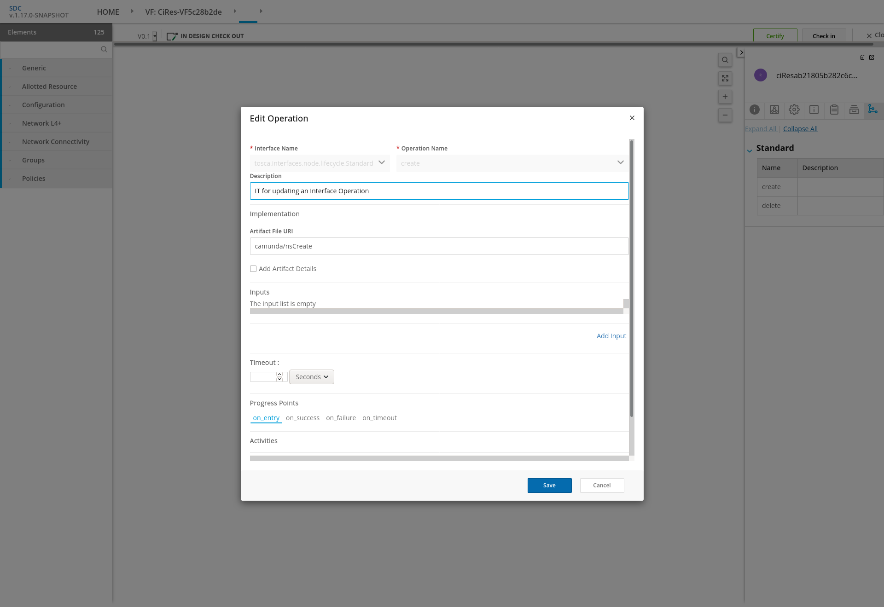Click the Collapse All link

(800, 129)
